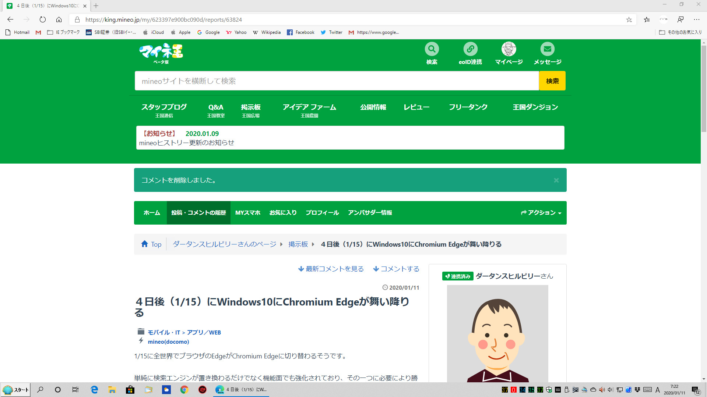707x397 pixels.
Task: Open Chrome from the taskbar
Action: pos(184,390)
